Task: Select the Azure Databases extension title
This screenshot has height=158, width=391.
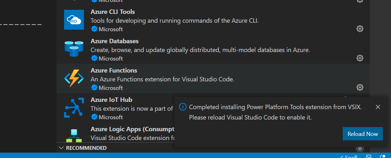Action: coord(115,41)
